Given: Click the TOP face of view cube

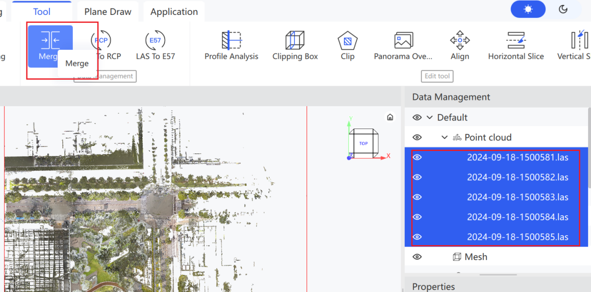Looking at the screenshot, I should click(363, 144).
